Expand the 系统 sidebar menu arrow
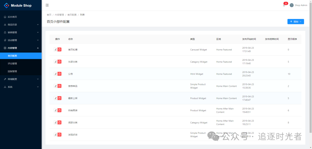This screenshot has width=312, height=149. 38,87
